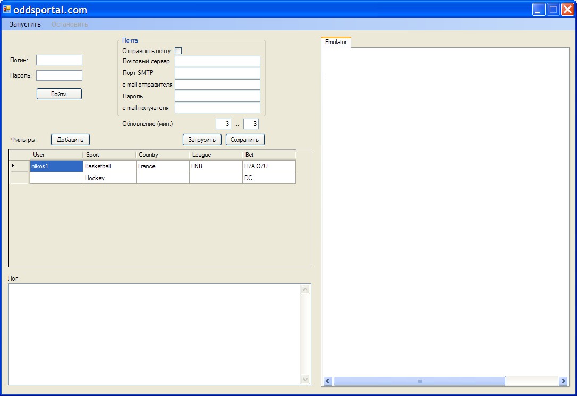Screen dimensions: 577x396
Task: Click the Пароль field in Почта group
Action: pyautogui.click(x=217, y=96)
